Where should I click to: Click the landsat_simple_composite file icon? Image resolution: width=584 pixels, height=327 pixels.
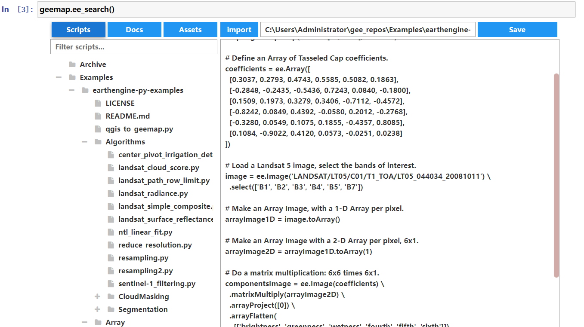click(x=111, y=206)
